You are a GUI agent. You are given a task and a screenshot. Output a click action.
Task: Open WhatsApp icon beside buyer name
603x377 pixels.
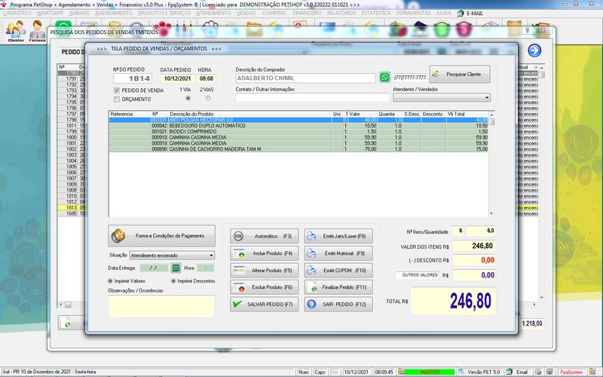coord(384,78)
